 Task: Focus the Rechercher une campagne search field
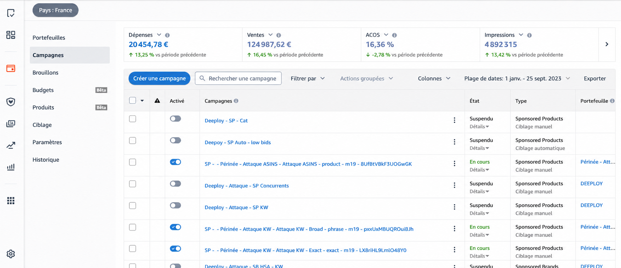(x=238, y=78)
